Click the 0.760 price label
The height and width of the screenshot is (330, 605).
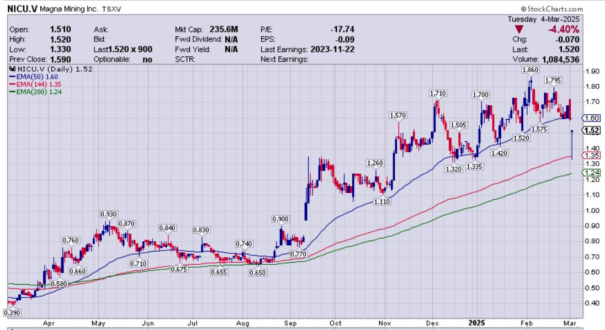(x=71, y=240)
